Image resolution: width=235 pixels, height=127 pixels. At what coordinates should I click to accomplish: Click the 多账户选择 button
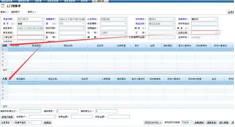coord(7,117)
